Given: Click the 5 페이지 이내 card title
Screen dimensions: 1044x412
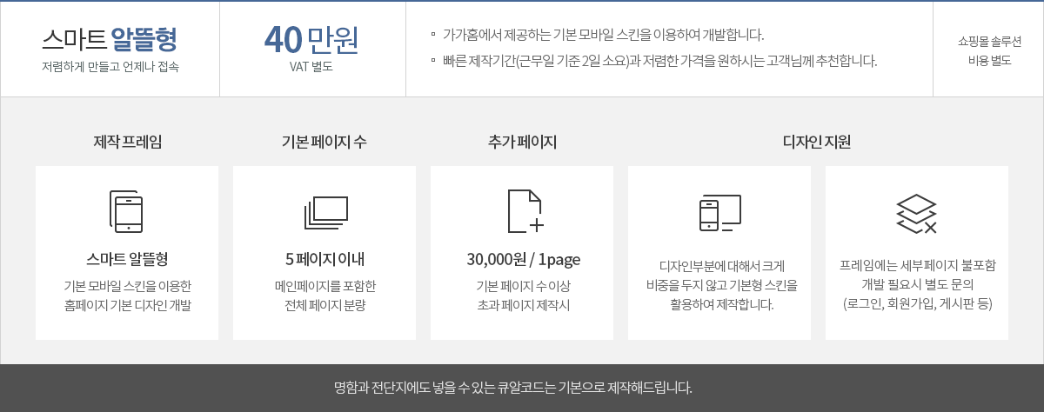Looking at the screenshot, I should pos(325,259).
